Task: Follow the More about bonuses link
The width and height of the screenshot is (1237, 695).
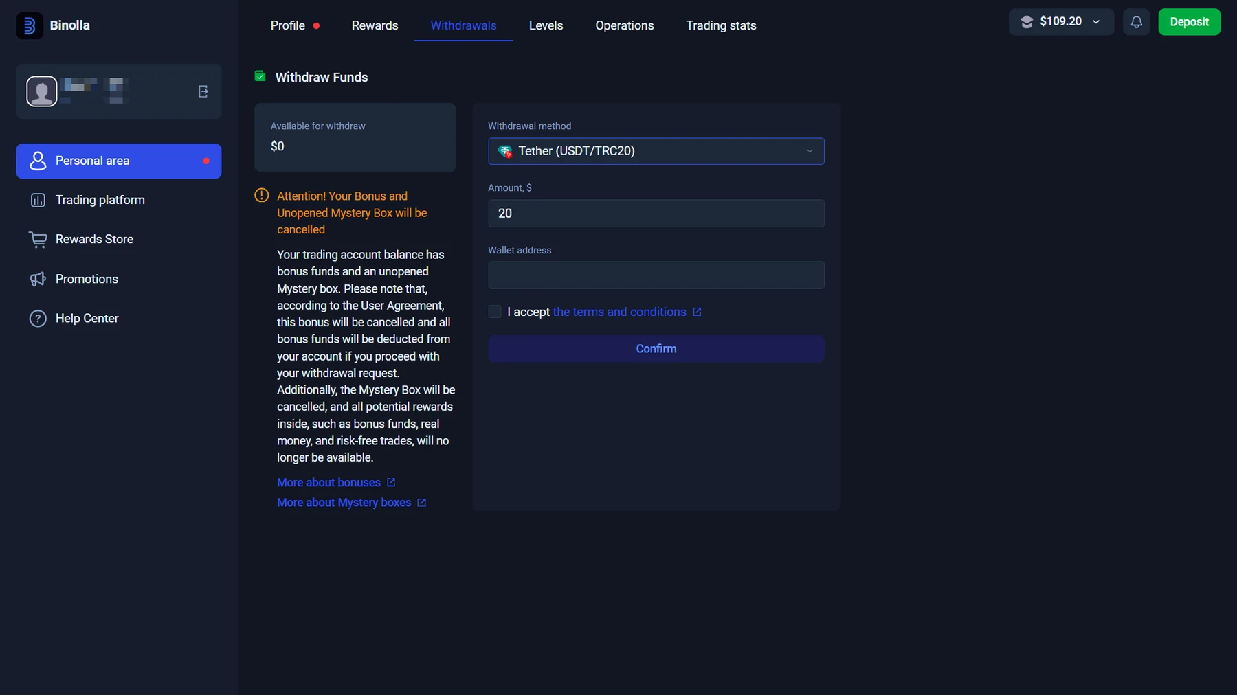Action: [x=328, y=483]
